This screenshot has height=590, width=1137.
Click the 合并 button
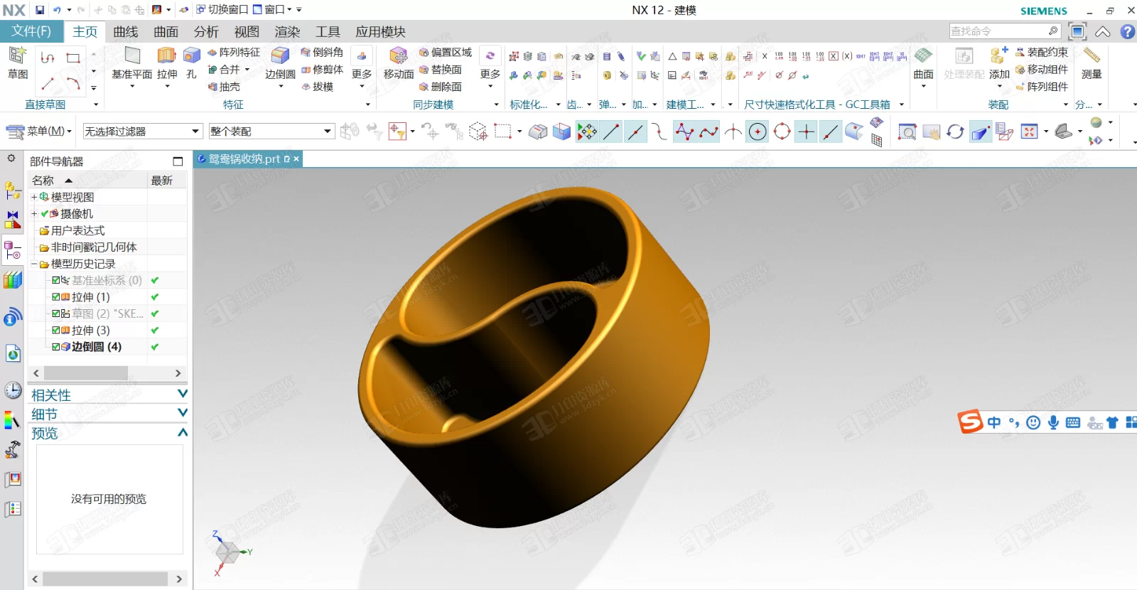(x=228, y=70)
